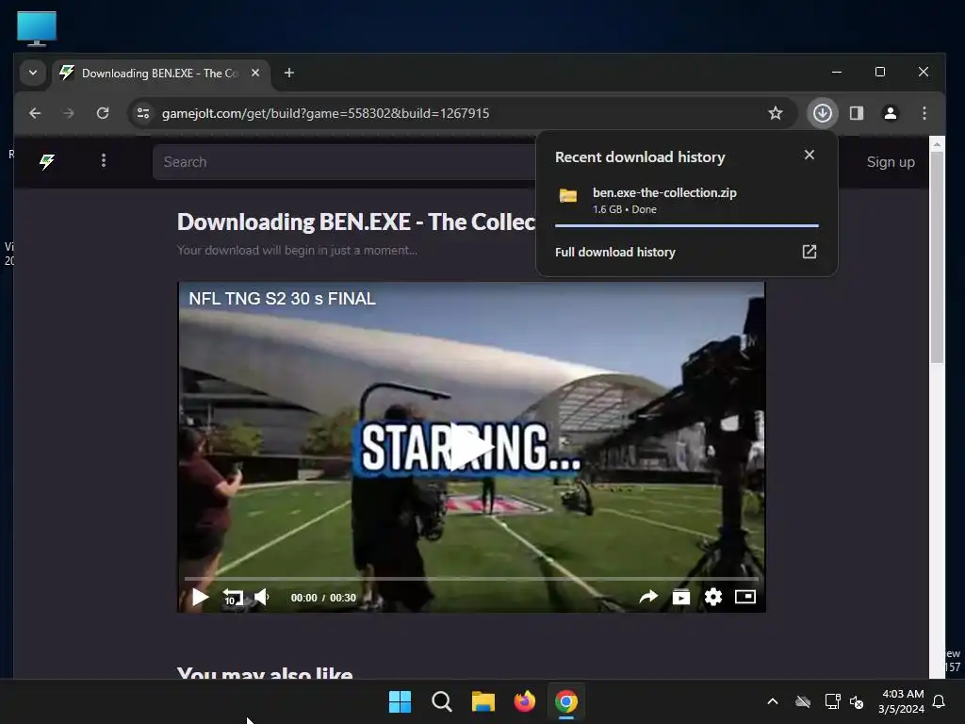The width and height of the screenshot is (965, 724).
Task: View site information icon in address bar
Action: pos(143,113)
